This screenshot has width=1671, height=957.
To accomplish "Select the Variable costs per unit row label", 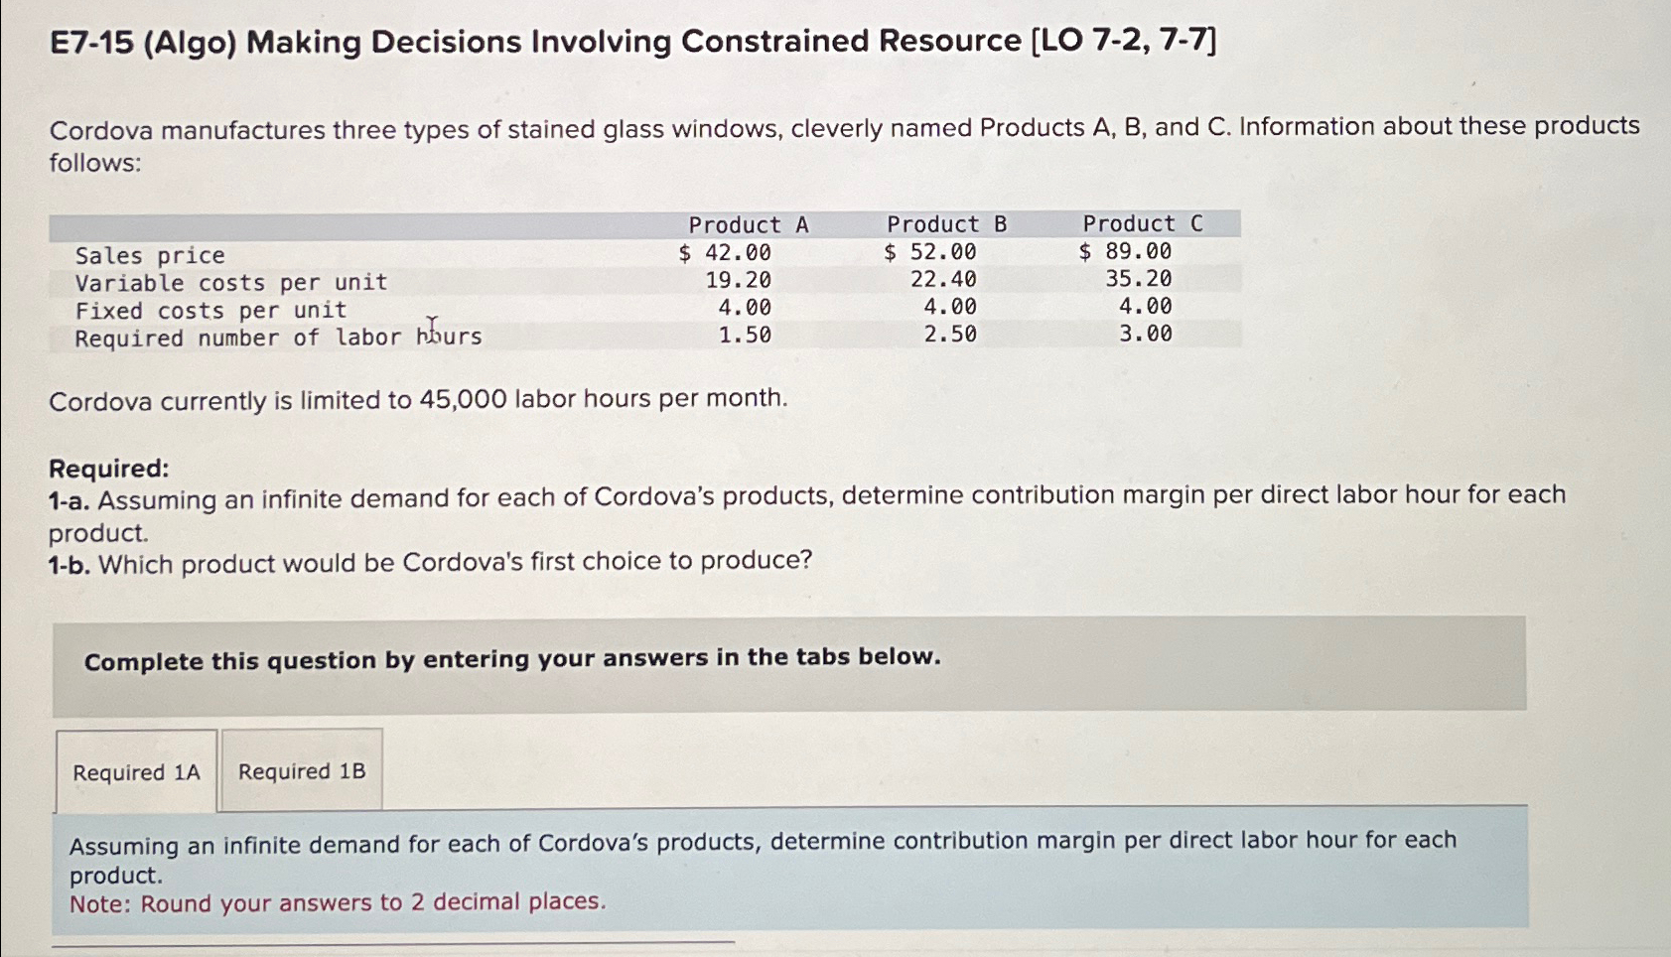I will click(229, 283).
